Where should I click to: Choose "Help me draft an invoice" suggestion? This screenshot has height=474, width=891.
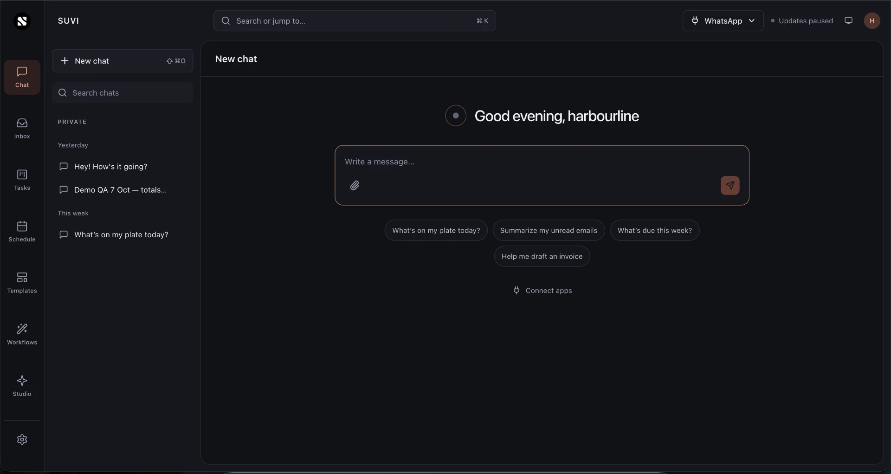pyautogui.click(x=542, y=257)
